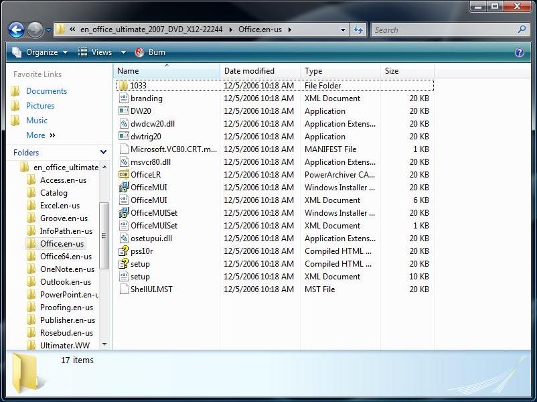Image resolution: width=537 pixels, height=402 pixels.
Task: Select branding XML file icon
Action: 123,98
